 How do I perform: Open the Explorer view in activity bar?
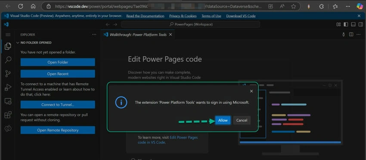tap(8, 46)
